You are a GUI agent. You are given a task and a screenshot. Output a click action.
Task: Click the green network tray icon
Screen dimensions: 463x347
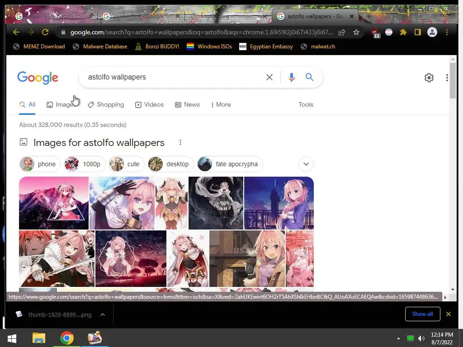[410, 338]
